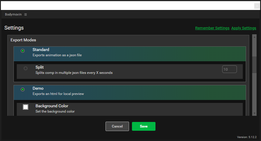This screenshot has height=141, width=261.
Task: Select the Standard export mode radio button
Action: (23, 51)
